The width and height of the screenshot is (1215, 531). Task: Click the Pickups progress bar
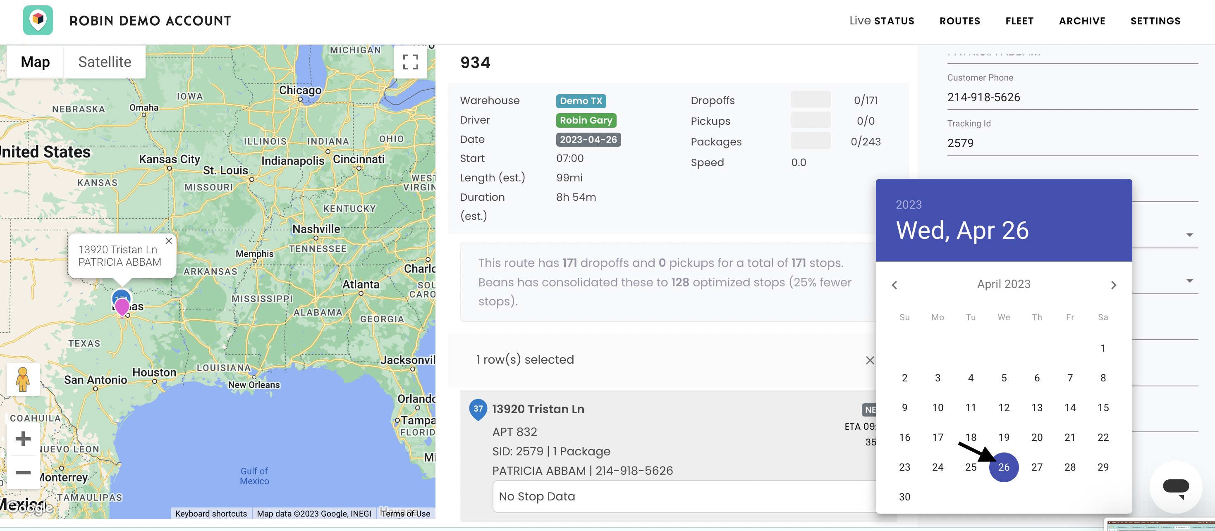810,120
